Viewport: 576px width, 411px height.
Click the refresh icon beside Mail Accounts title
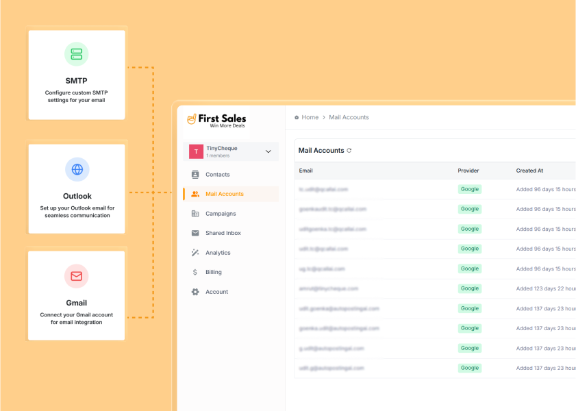pyautogui.click(x=351, y=149)
